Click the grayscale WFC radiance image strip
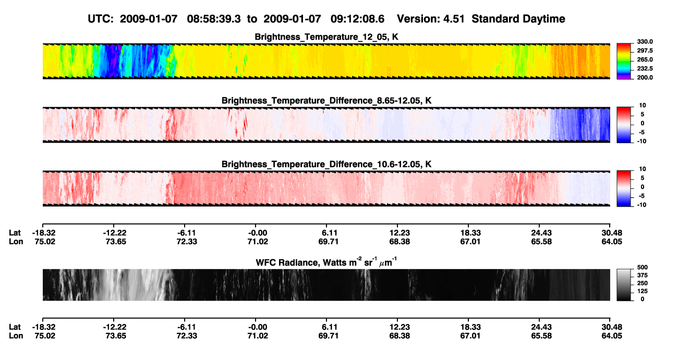This screenshot has height=347, width=678. click(x=326, y=285)
